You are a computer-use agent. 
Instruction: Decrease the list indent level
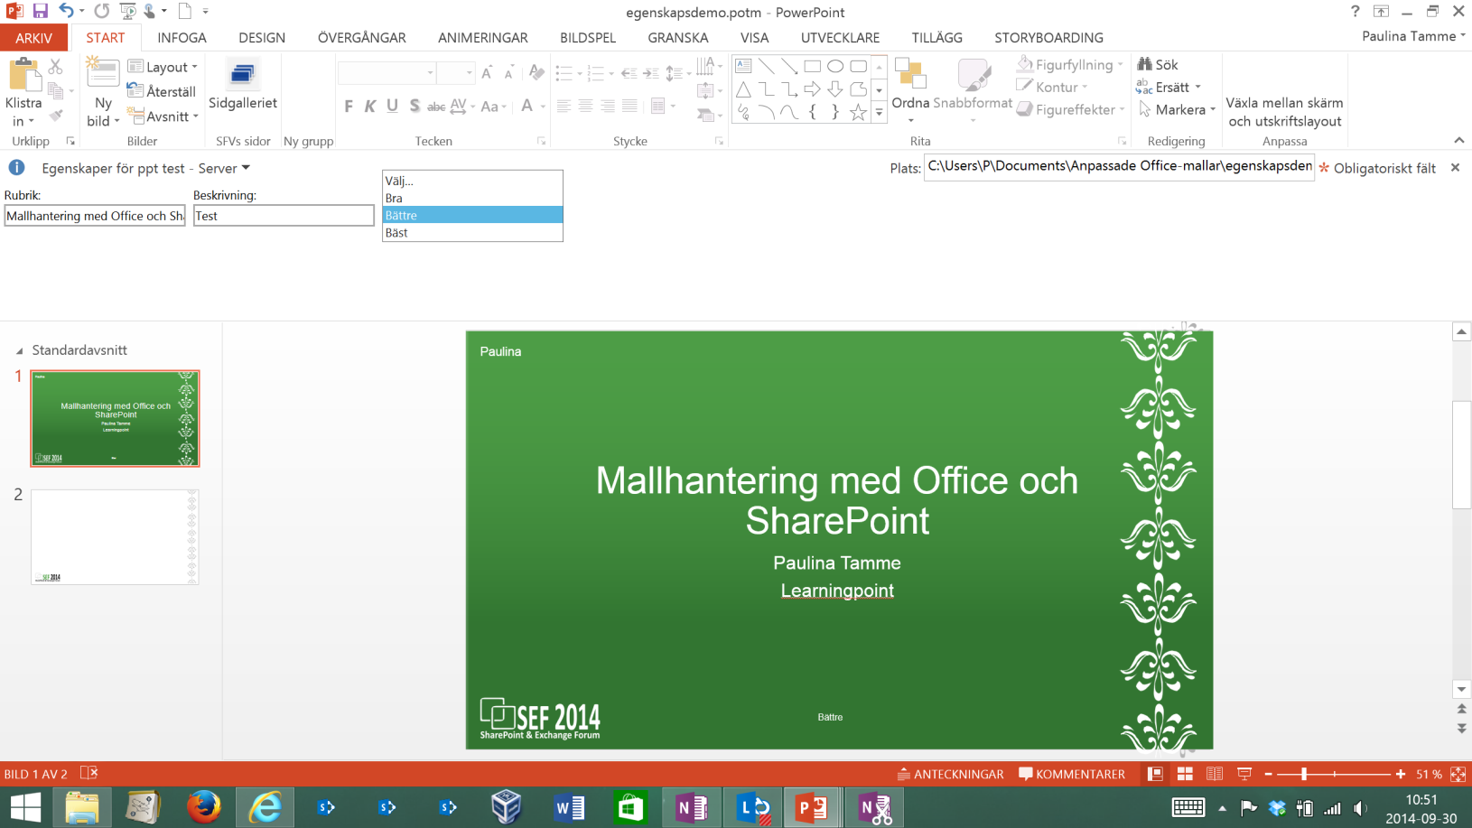coord(629,72)
